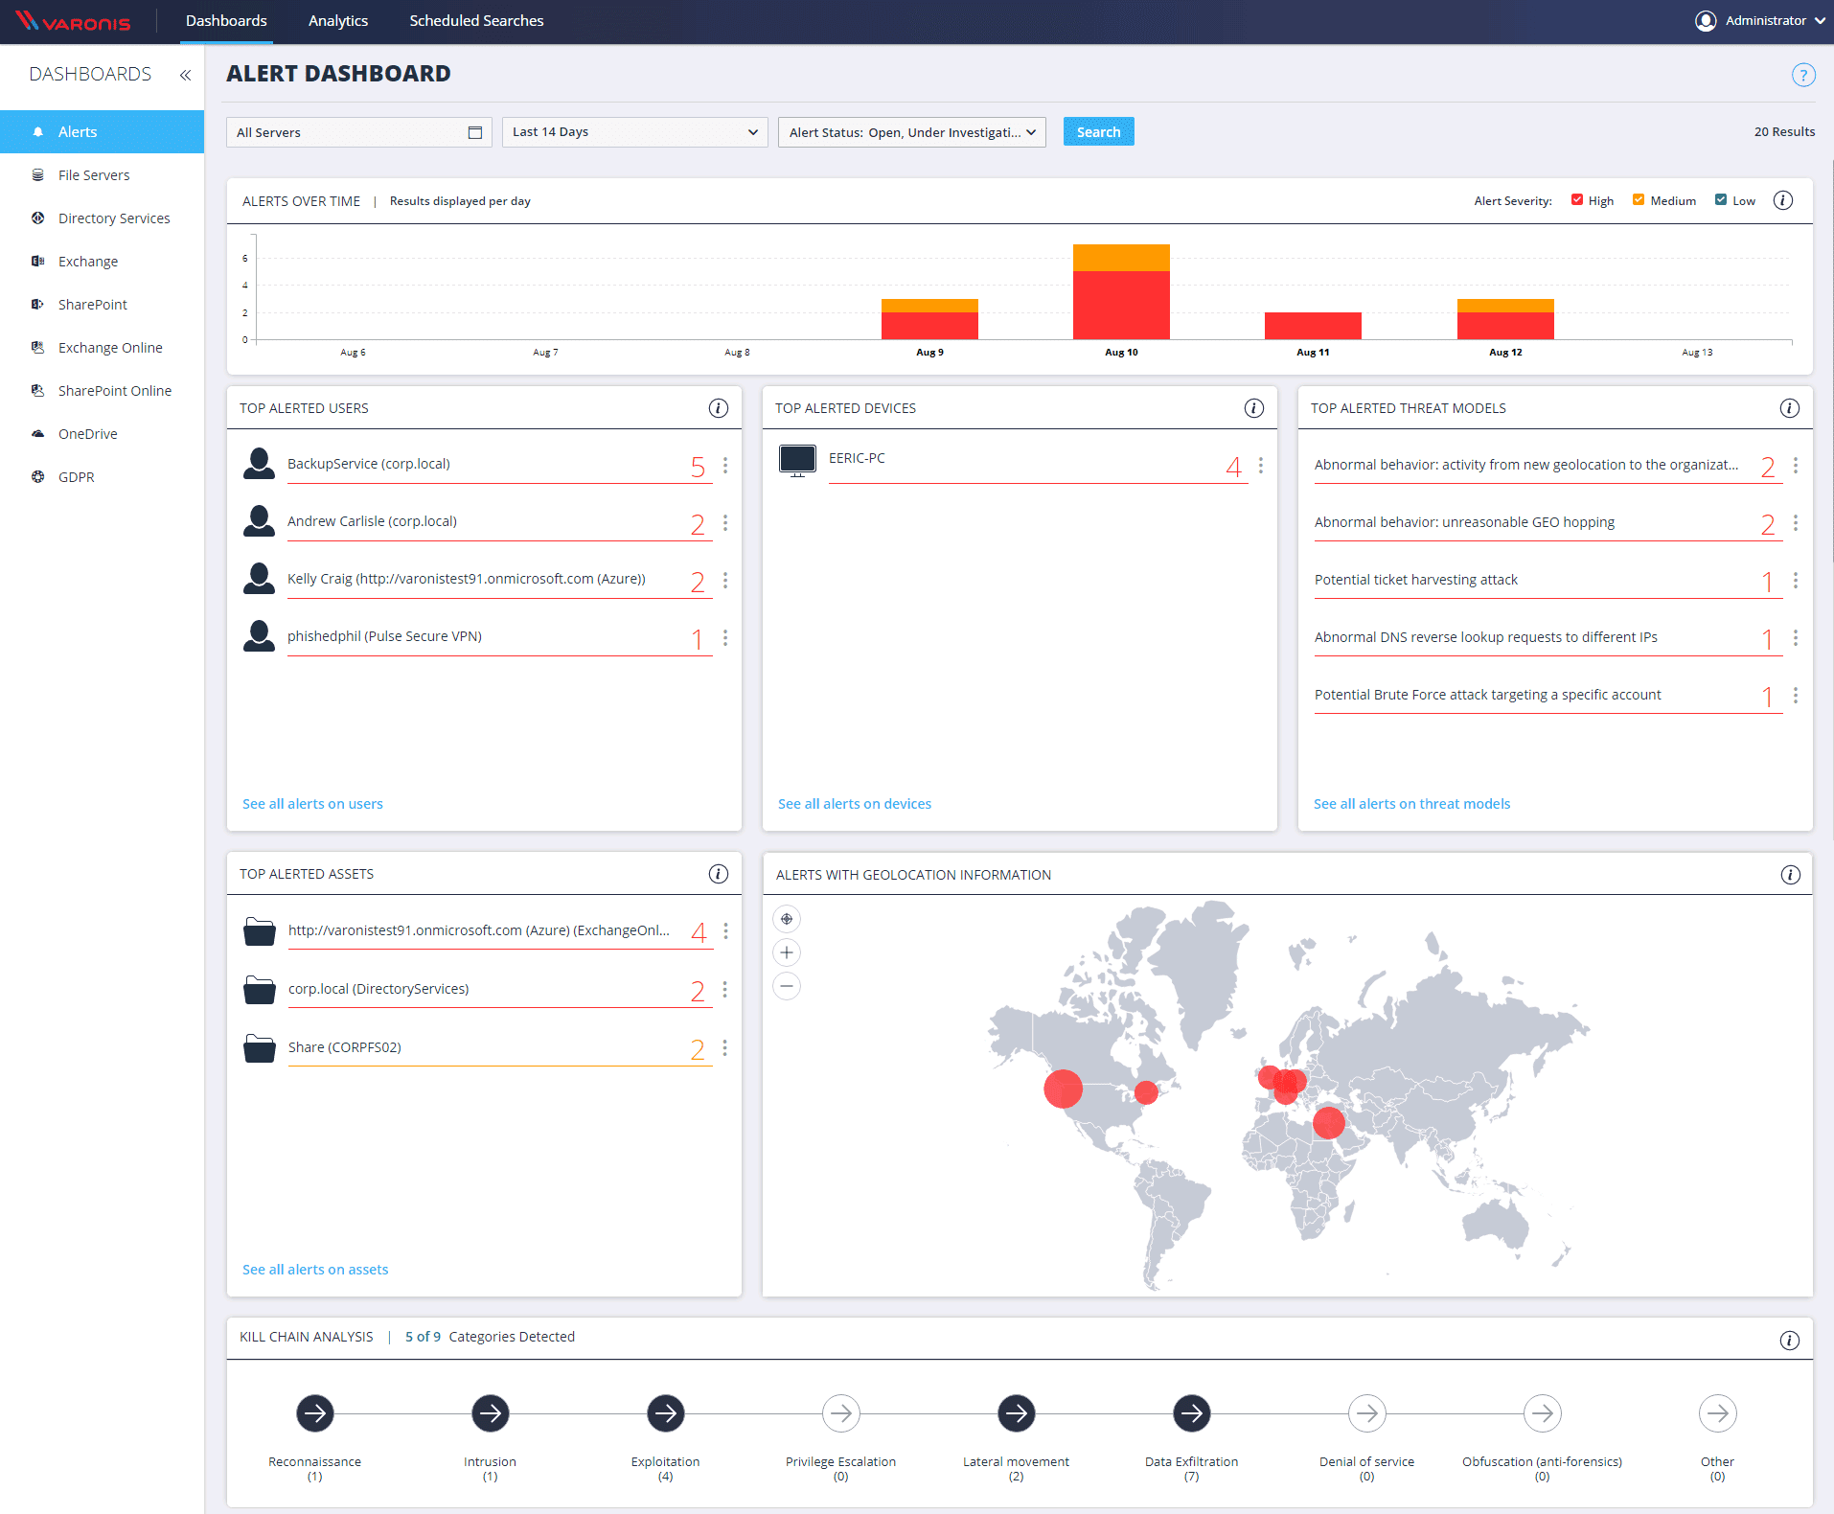
Task: Click the calendar icon in All Servers field
Action: point(474,132)
